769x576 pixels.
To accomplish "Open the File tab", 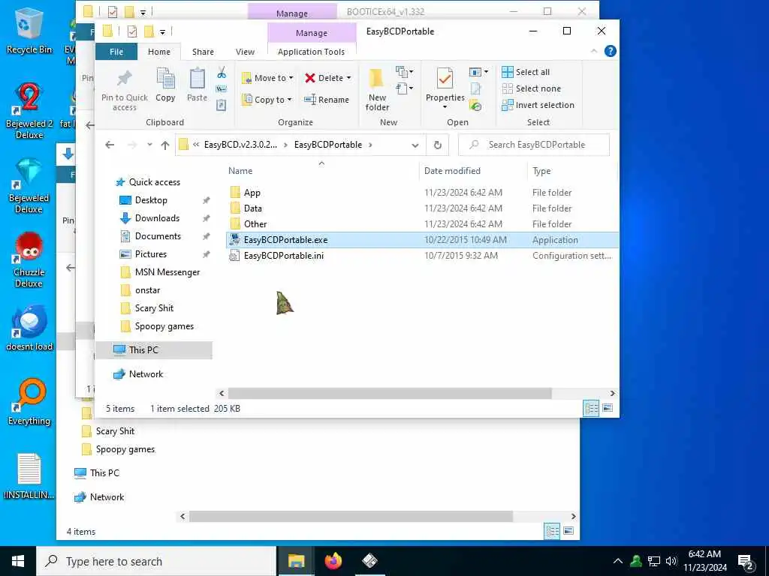I will tap(116, 52).
